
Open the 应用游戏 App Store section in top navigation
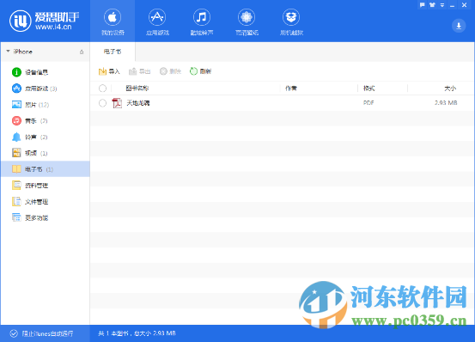157,21
